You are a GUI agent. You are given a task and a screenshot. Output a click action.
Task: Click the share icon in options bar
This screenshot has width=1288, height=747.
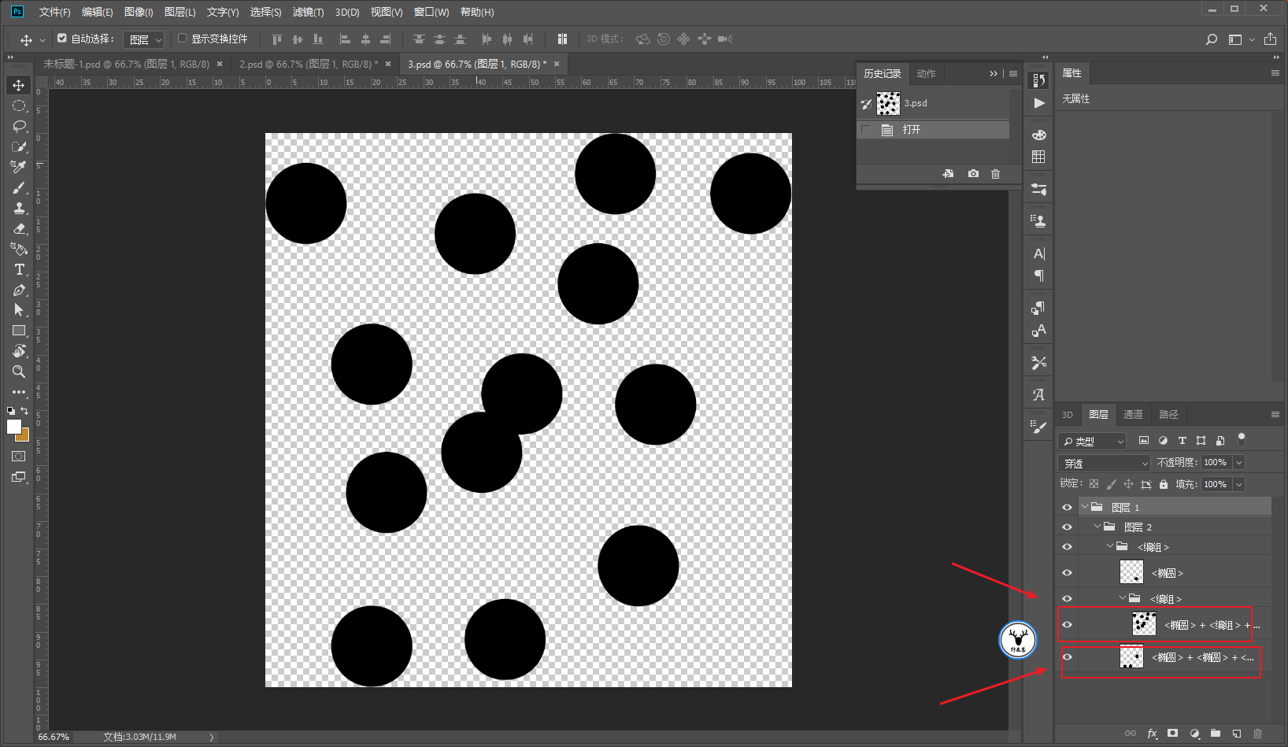pyautogui.click(x=1270, y=39)
